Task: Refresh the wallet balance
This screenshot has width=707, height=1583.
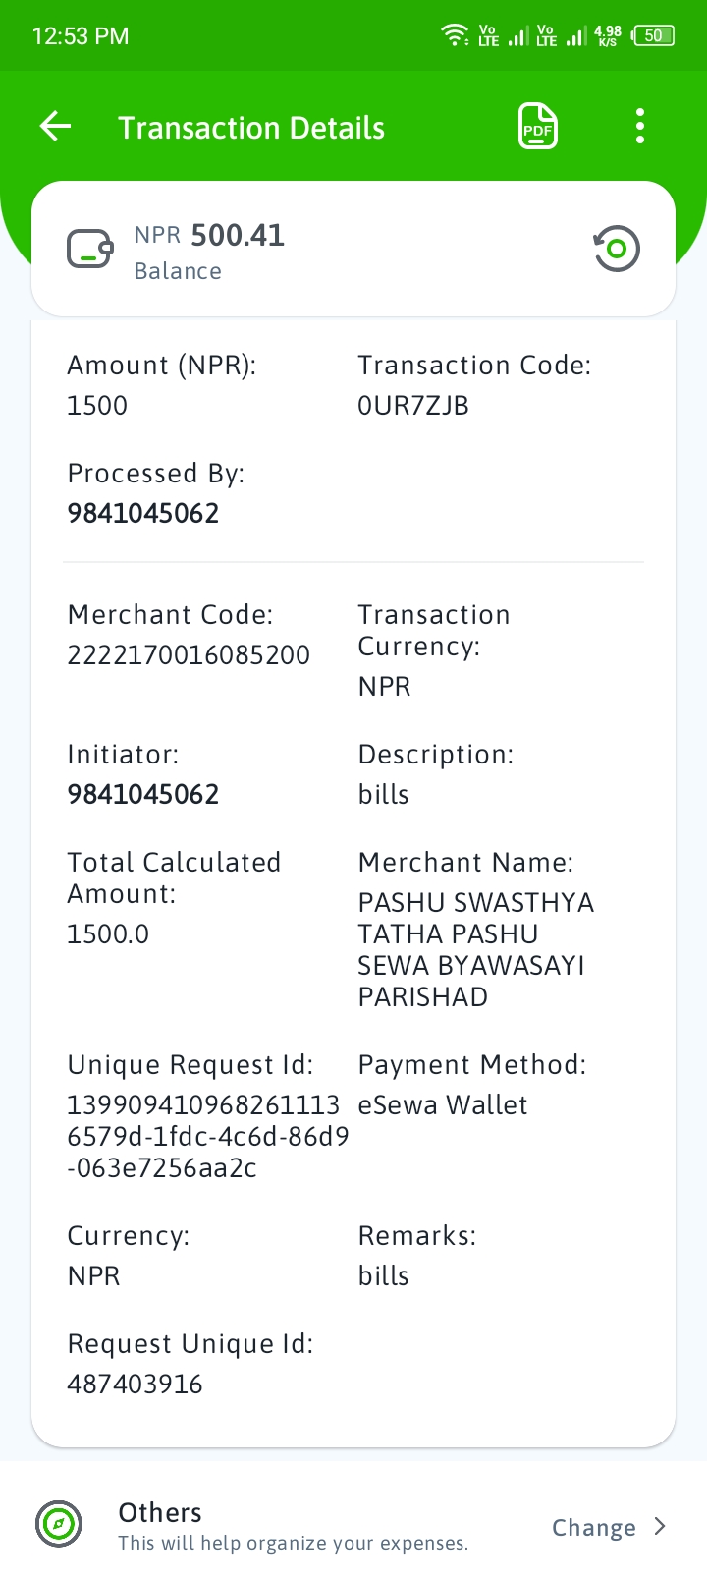Action: coord(617,249)
